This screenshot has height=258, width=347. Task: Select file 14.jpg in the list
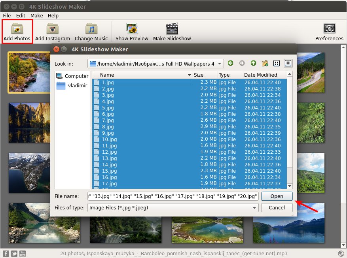190,165
